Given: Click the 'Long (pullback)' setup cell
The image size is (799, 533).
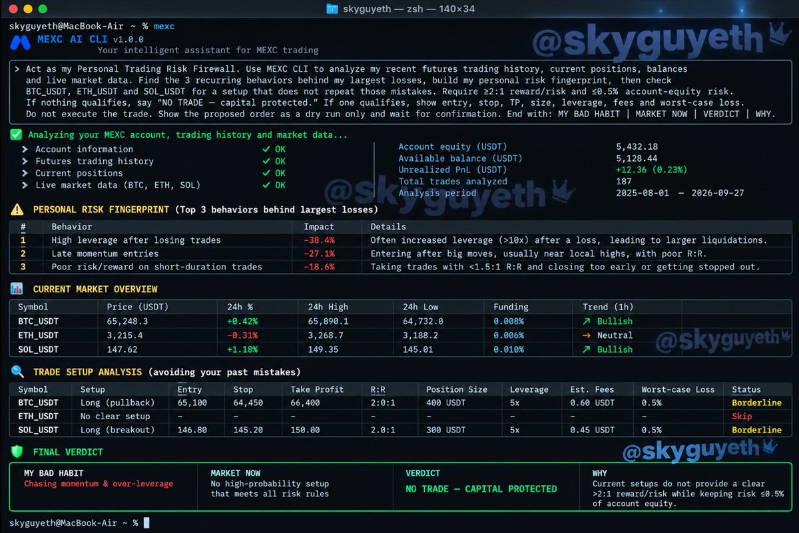Looking at the screenshot, I should (x=117, y=403).
